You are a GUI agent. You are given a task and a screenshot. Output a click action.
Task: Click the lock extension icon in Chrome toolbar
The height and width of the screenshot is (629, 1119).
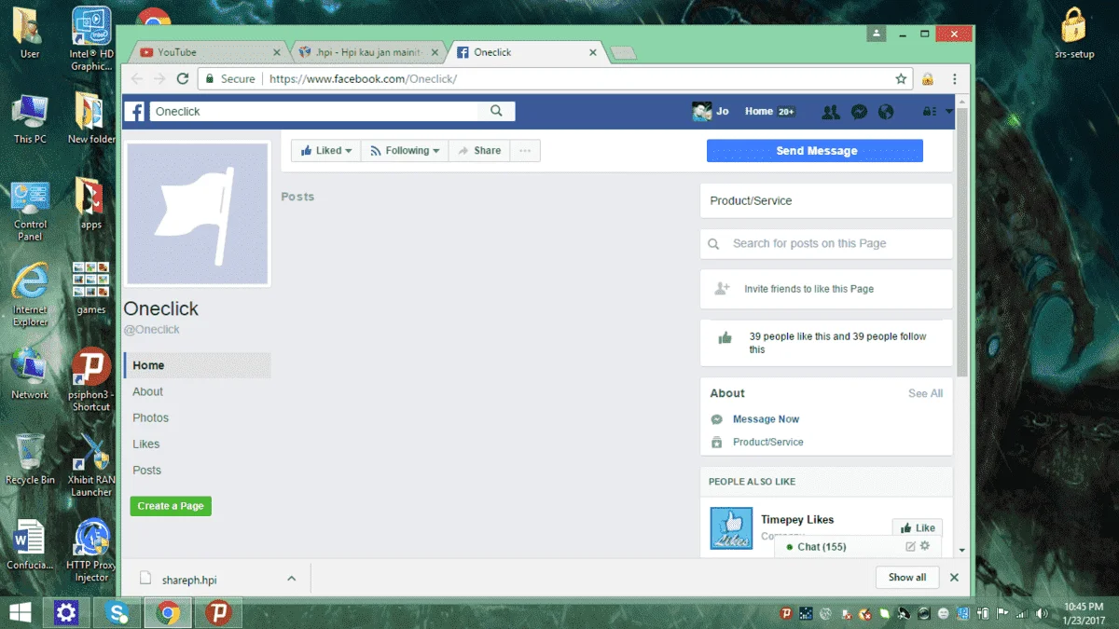point(928,79)
